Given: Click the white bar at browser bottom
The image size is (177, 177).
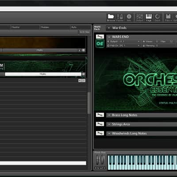Looking at the screenshot, I should [x=43, y=163].
